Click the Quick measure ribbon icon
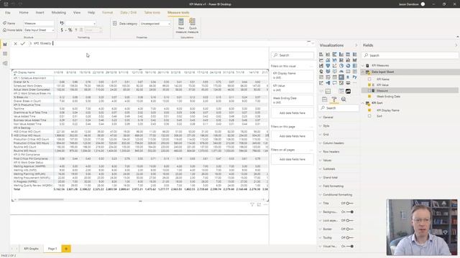460x258 pixels. (193, 26)
